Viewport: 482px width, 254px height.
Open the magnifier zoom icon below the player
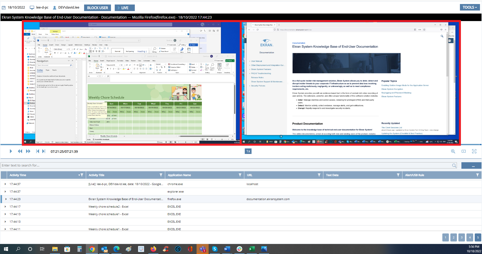coord(453,151)
